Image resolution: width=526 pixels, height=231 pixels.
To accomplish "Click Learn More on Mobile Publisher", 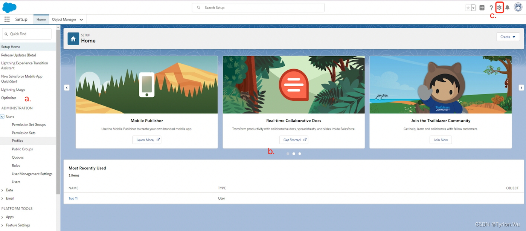I will [x=147, y=140].
